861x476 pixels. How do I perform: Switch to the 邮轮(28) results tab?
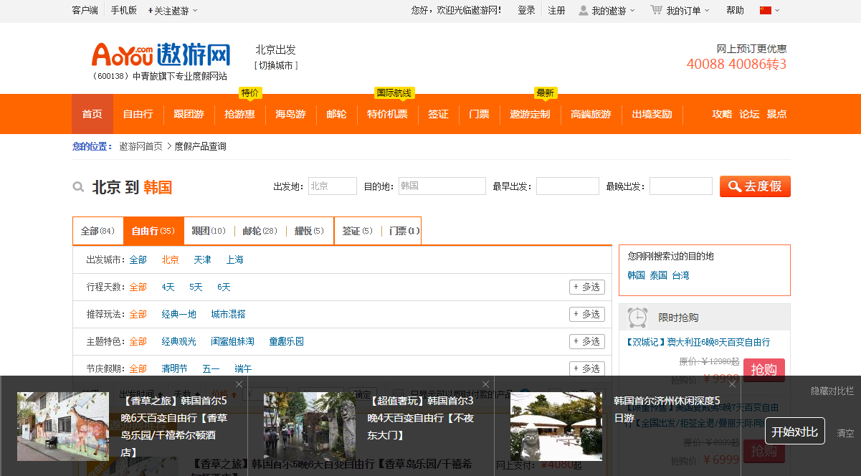260,231
